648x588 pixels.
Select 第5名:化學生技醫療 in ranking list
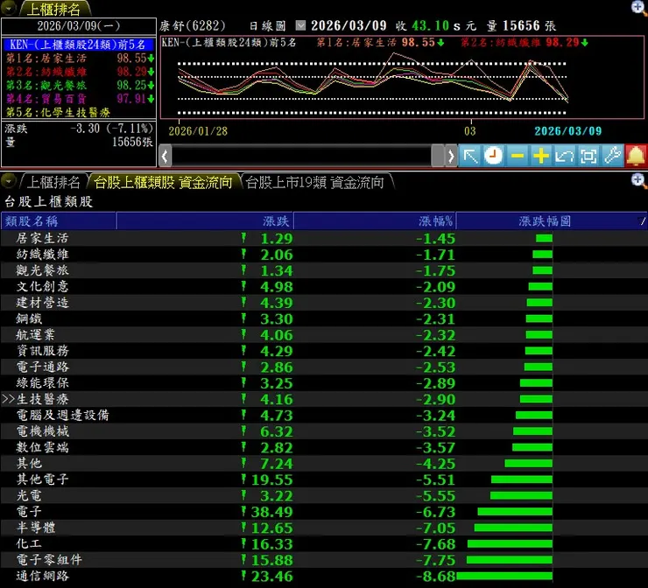point(80,112)
